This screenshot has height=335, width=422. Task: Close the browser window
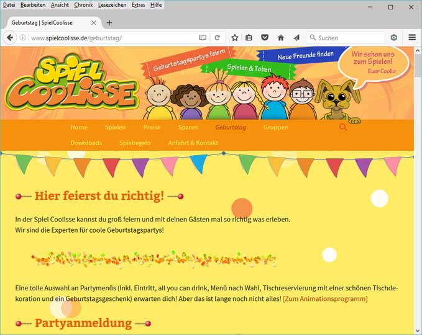click(411, 7)
